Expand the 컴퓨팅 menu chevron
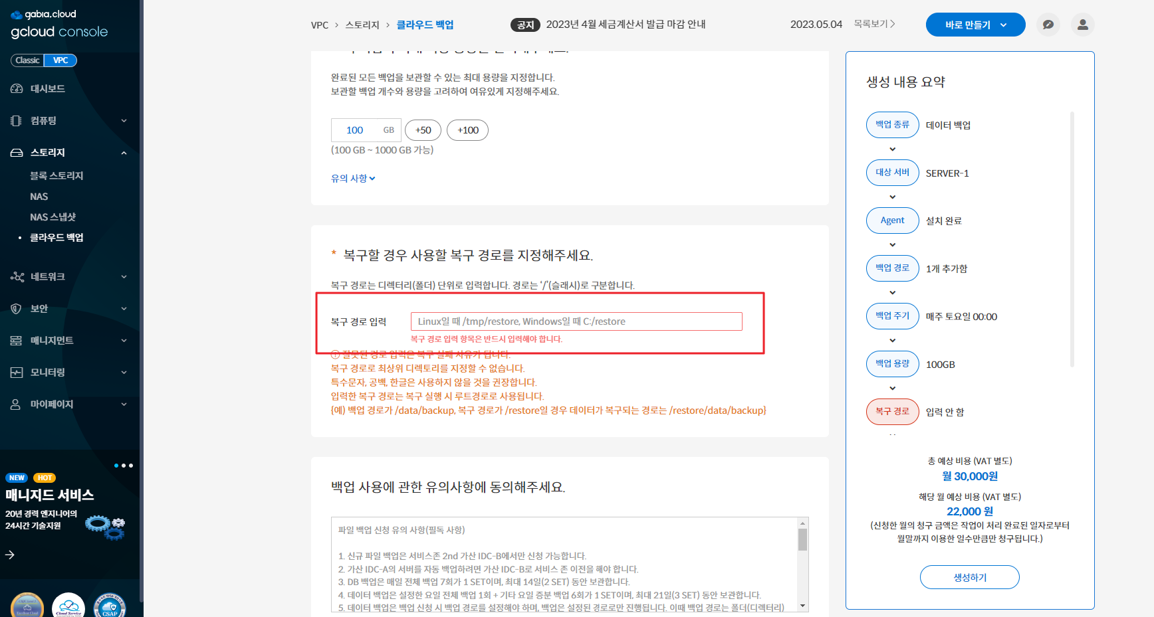The image size is (1154, 617). [124, 121]
